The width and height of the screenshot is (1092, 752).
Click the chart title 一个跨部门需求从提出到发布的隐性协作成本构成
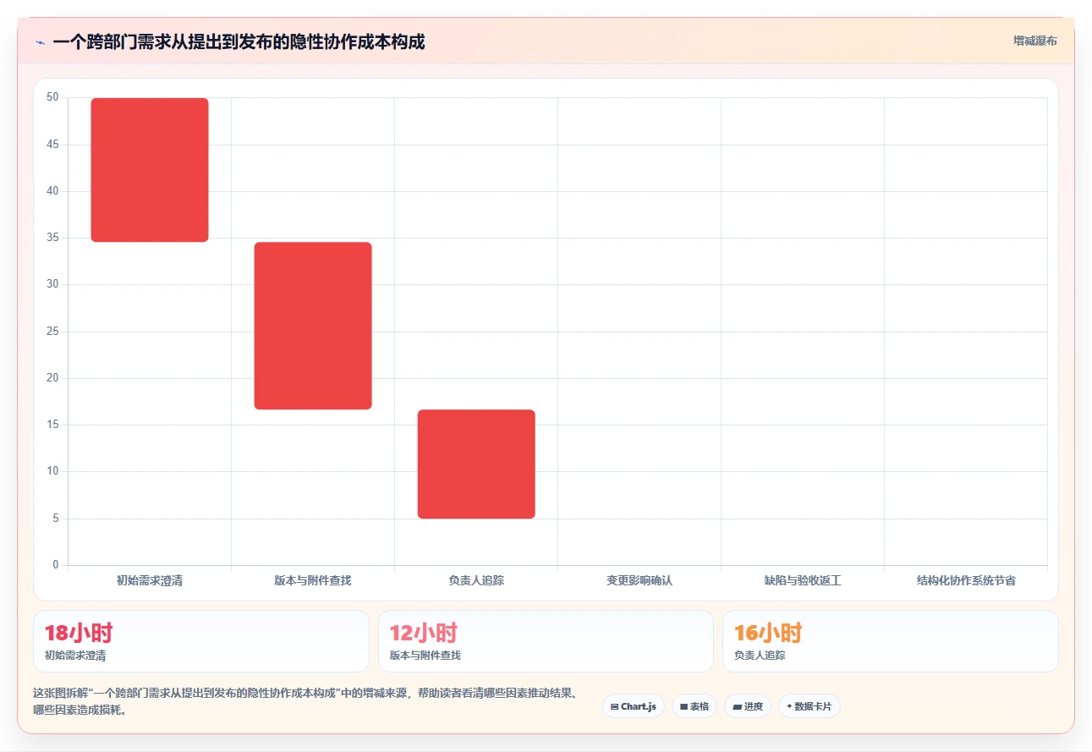pyautogui.click(x=239, y=41)
